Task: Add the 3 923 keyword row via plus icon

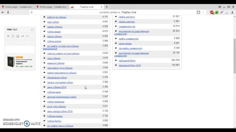Action: 44,53
